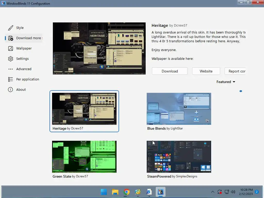Open the Windows Start button

coord(104,192)
